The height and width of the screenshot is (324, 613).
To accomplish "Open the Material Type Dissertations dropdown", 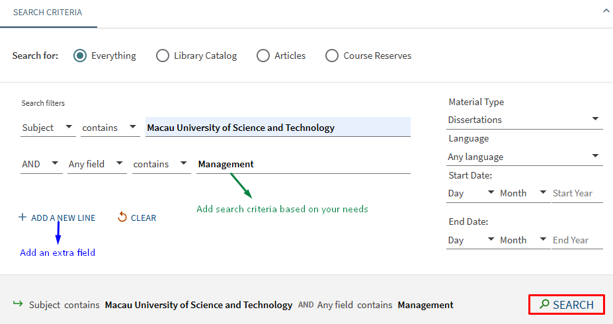I will (x=524, y=120).
